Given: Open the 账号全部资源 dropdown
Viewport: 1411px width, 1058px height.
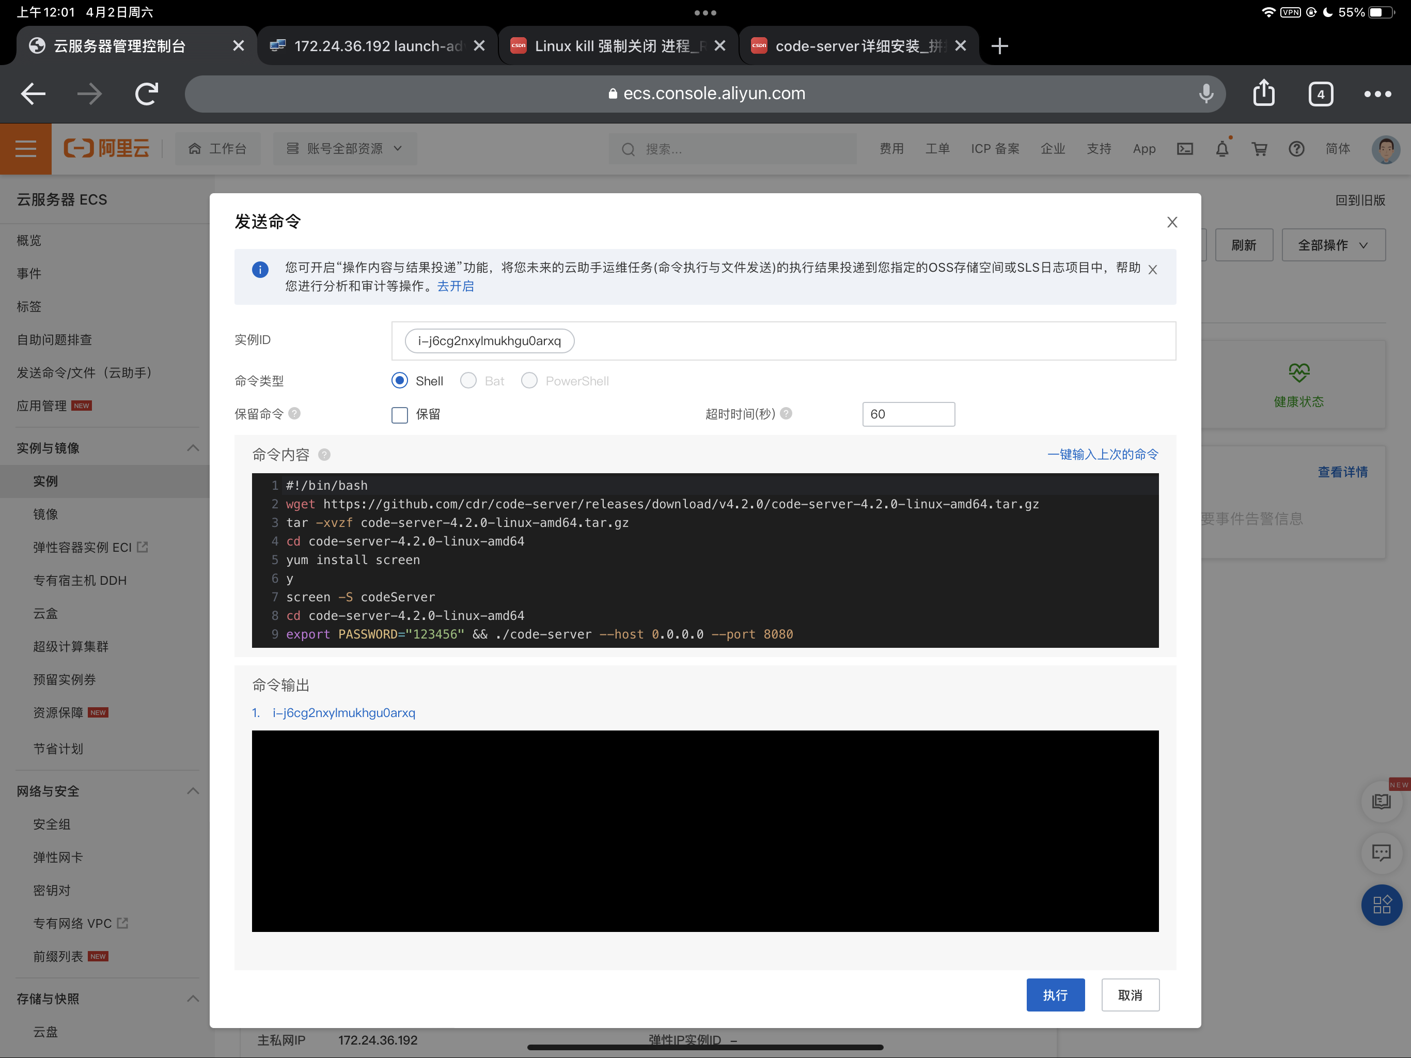Looking at the screenshot, I should 344,149.
